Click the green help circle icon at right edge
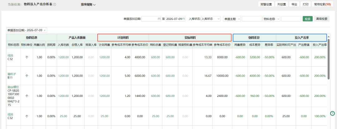Image resolution: width=337 pixels, height=129 pixels. click(x=333, y=113)
